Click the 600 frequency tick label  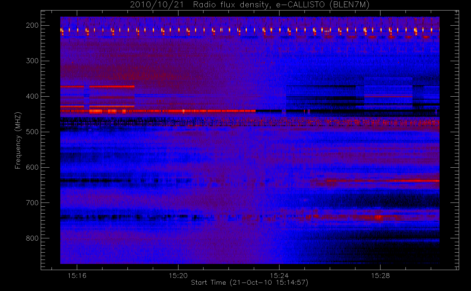32,167
